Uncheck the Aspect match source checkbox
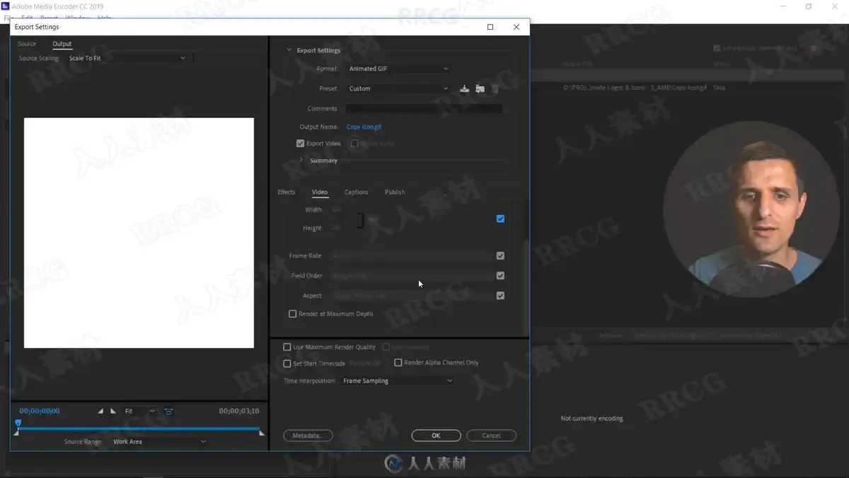 (x=500, y=296)
